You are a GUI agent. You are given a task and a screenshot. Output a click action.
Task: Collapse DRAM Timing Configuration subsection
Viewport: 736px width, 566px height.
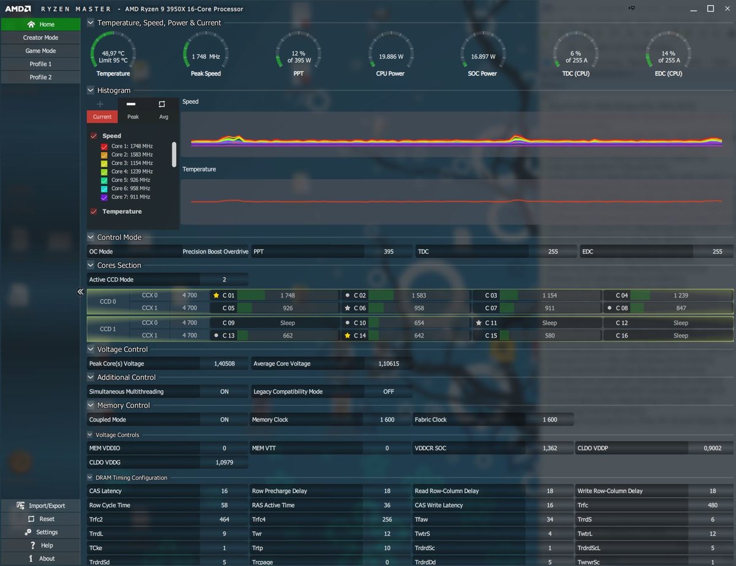point(91,478)
